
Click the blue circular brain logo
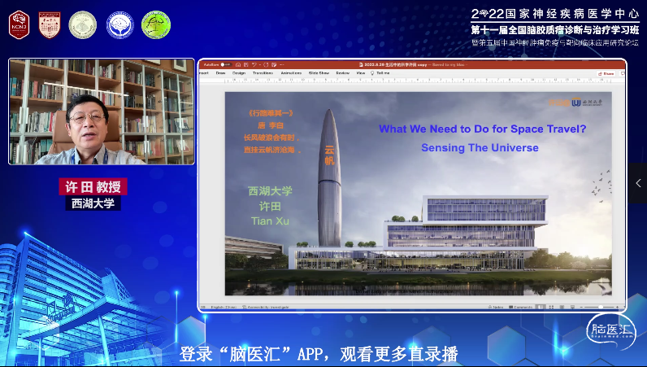click(120, 25)
